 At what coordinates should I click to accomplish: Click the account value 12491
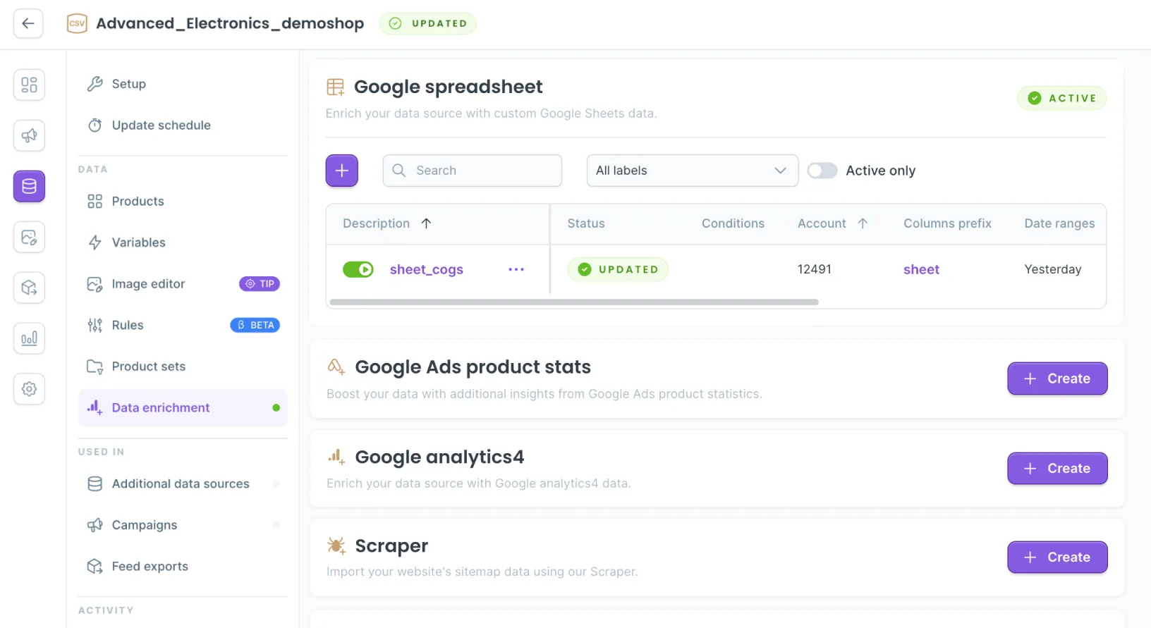(815, 269)
